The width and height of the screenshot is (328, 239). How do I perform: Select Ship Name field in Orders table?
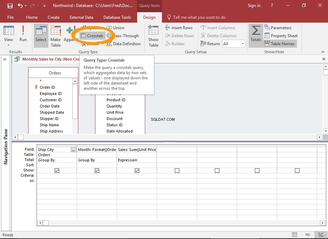(x=49, y=125)
